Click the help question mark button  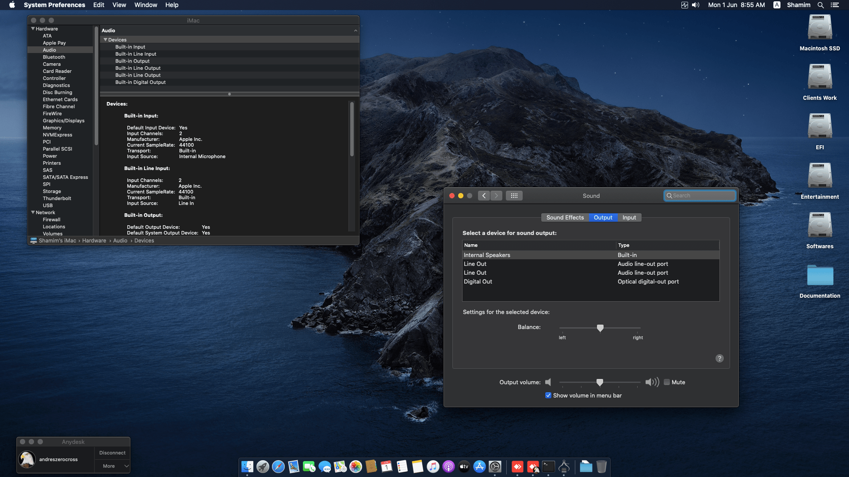click(x=719, y=358)
